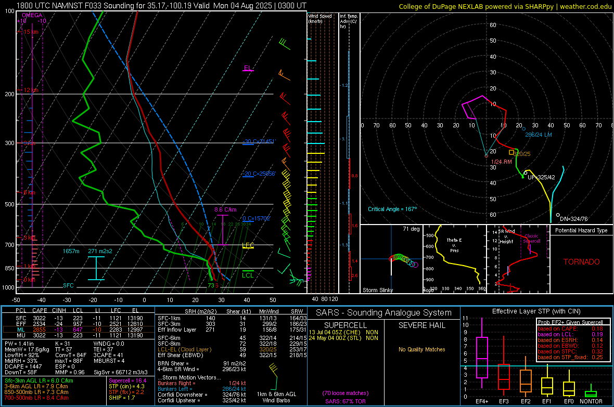
Task: Click the 1657m effective inflow height label
Action: click(x=71, y=251)
